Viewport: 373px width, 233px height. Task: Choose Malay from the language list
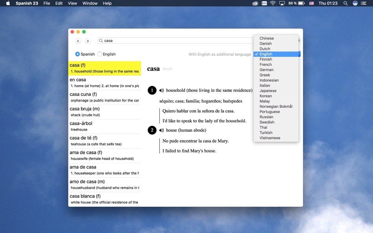pyautogui.click(x=276, y=101)
